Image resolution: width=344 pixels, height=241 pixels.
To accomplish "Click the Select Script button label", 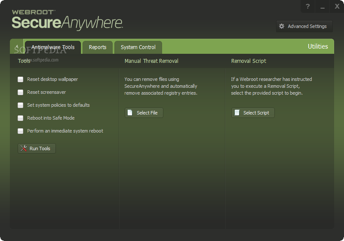I will pyautogui.click(x=256, y=113).
